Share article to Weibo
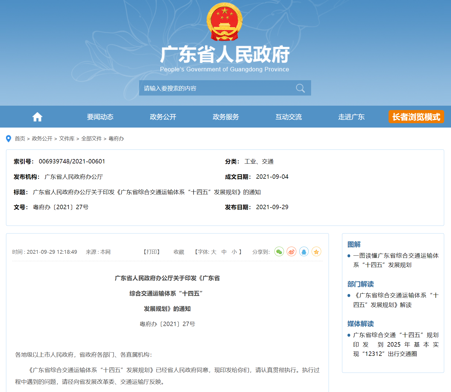451x392 pixels. [291, 252]
